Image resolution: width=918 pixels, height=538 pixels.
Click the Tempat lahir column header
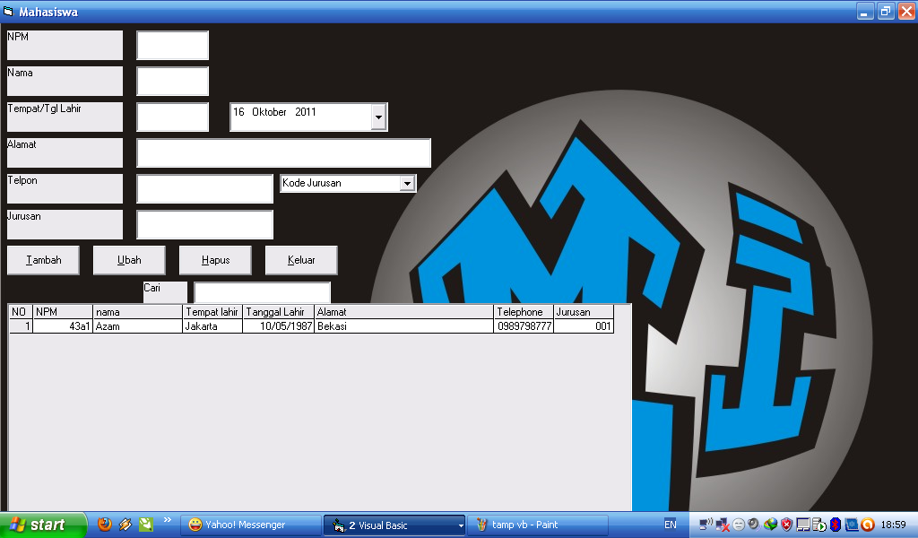point(212,312)
